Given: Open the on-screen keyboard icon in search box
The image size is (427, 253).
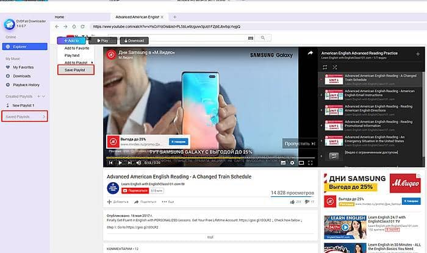Looking at the screenshot, I should pyautogui.click(x=251, y=38).
